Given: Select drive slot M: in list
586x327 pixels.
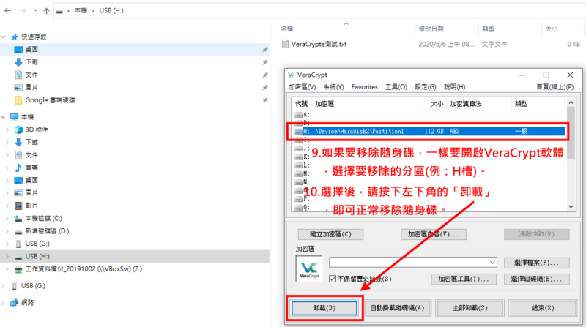Looking at the screenshot, I should pyautogui.click(x=302, y=173).
